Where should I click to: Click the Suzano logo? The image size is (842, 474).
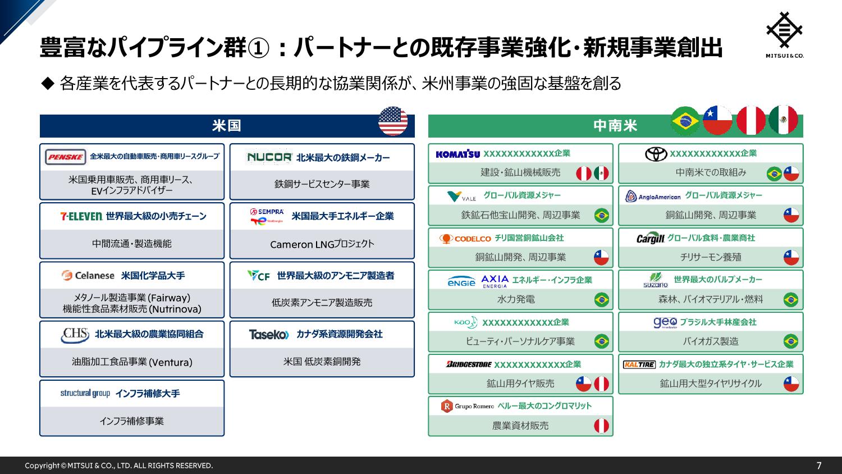click(x=655, y=280)
